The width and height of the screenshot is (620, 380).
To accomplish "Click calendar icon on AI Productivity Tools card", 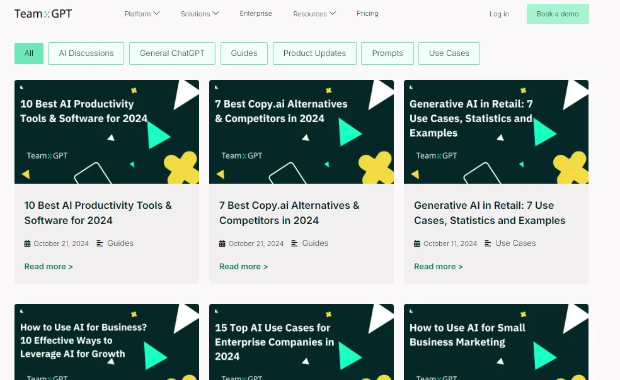I will coord(27,243).
